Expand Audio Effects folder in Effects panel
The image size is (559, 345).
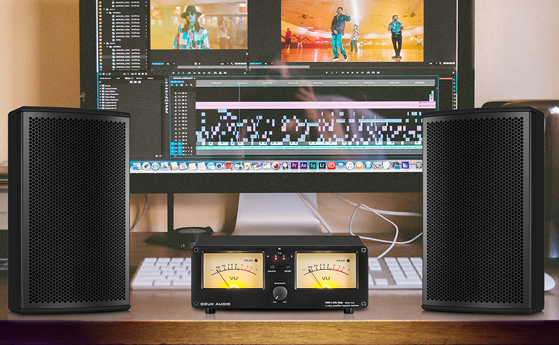pos(100,91)
